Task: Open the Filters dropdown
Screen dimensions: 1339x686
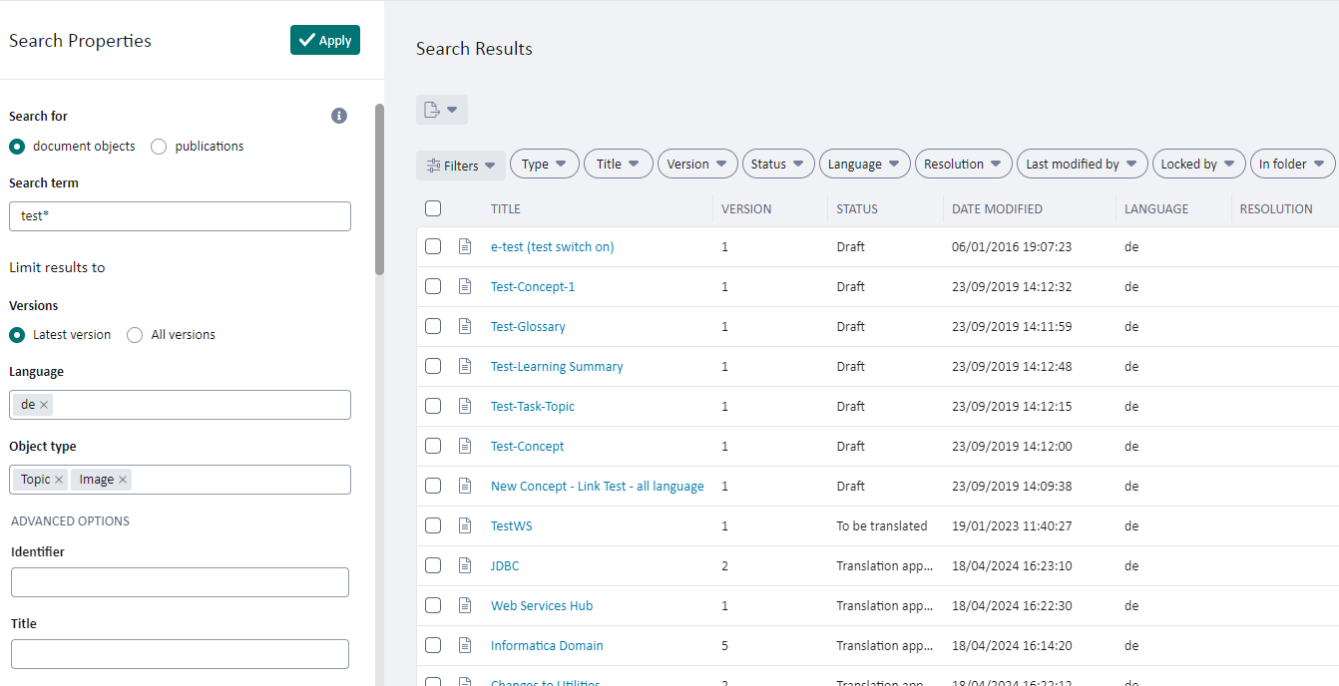Action: (x=461, y=166)
